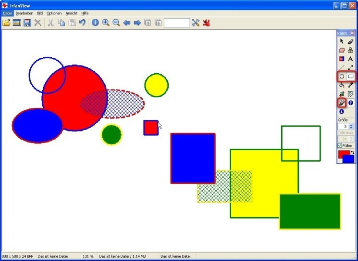The image size is (358, 261).
Task: Zoom in with the plus magnifier
Action: [x=106, y=23]
